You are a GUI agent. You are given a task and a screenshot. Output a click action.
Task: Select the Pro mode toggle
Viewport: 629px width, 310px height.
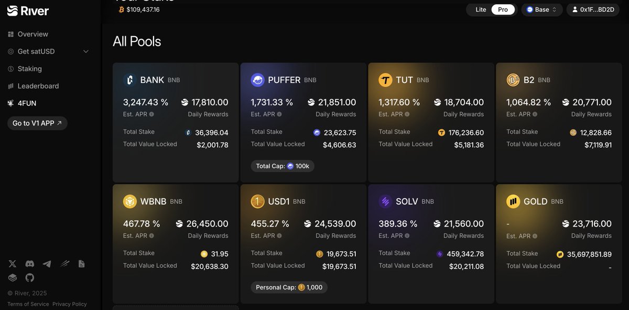503,9
